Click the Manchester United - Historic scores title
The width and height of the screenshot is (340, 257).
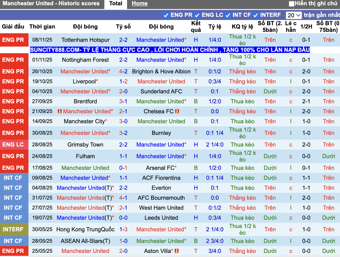(51, 4)
